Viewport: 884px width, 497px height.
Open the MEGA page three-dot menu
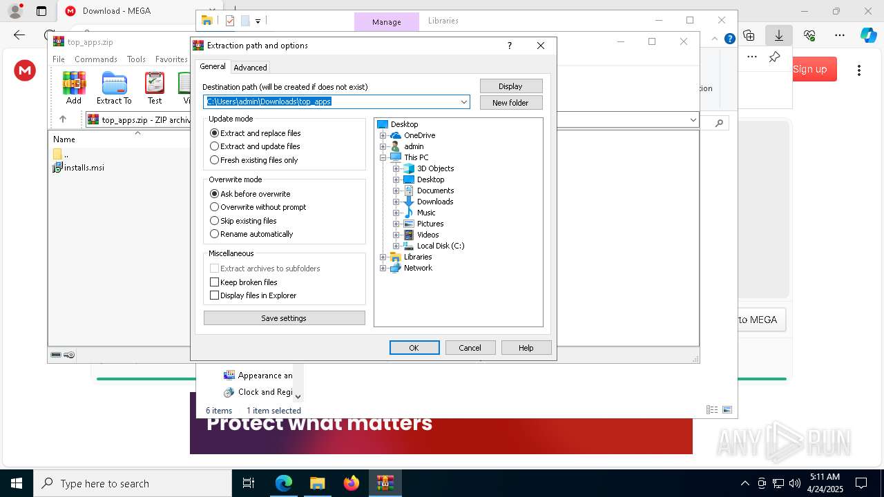click(859, 70)
